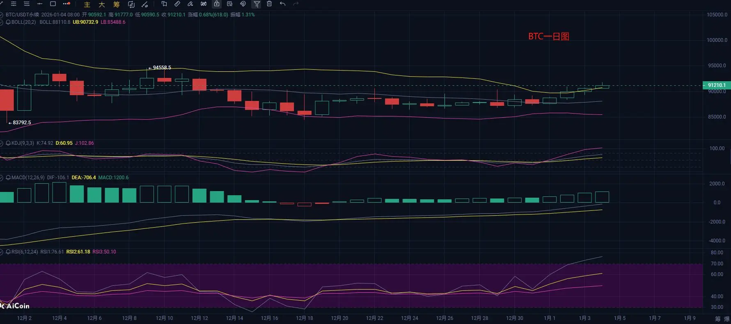Click the 100000.0 price axis label
This screenshot has height=324, width=731.
717,40
